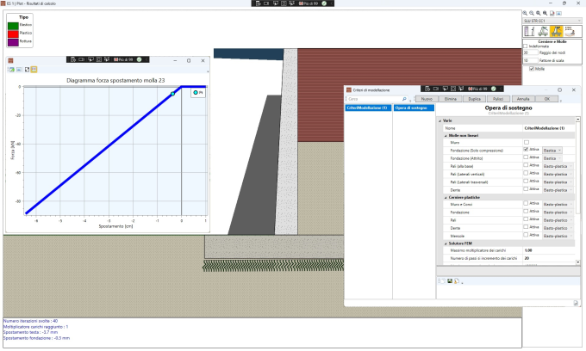
Task: Click the camera icon in main window overlay bar
Action: click(266, 3)
